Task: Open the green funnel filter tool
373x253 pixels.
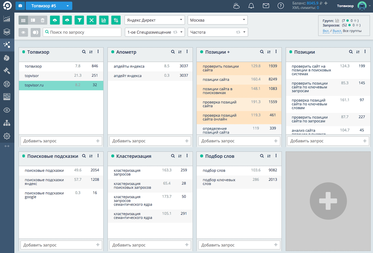Action: coord(79,20)
